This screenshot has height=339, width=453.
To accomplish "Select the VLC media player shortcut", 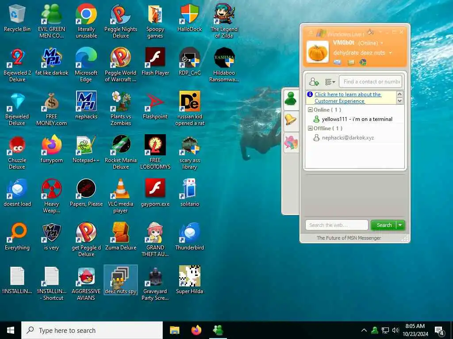I will coord(121,197).
